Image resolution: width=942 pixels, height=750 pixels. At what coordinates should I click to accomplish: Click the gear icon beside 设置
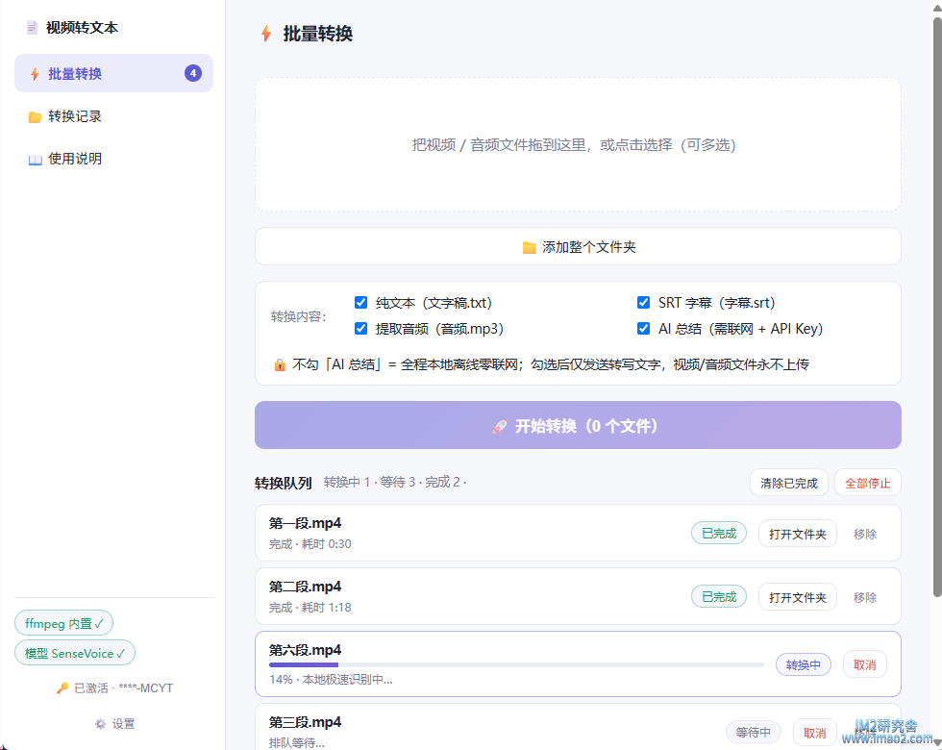(100, 723)
